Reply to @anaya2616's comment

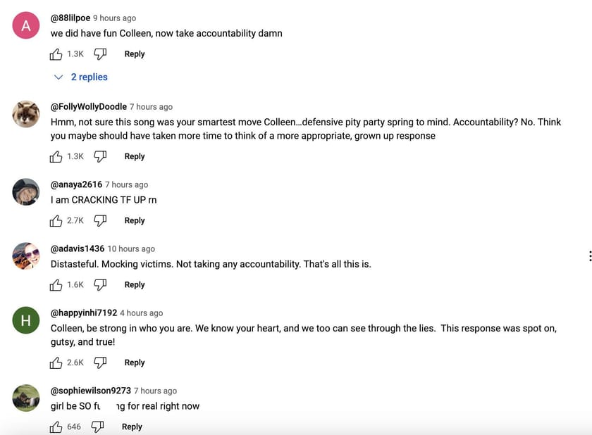[134, 221]
